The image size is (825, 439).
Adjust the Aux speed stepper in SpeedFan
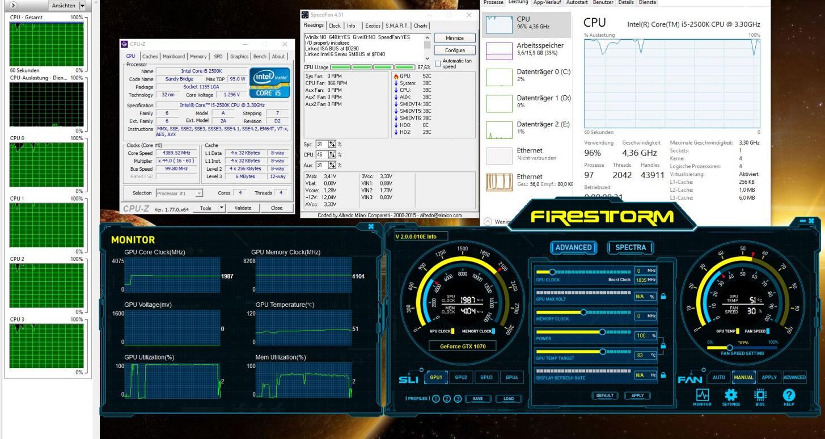click(x=332, y=164)
